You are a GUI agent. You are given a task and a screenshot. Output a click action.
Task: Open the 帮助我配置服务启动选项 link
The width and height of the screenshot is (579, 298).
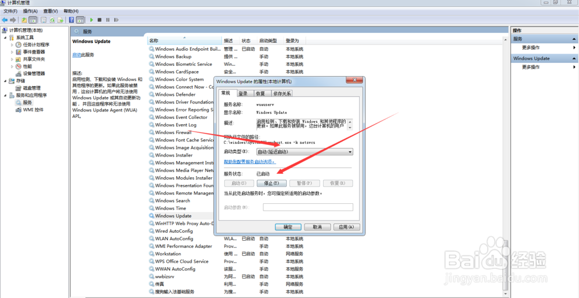(250, 162)
